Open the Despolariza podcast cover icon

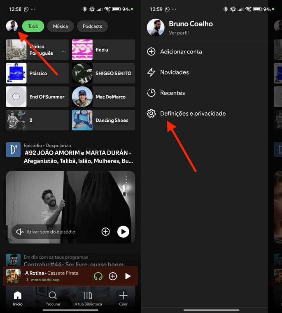[13, 150]
